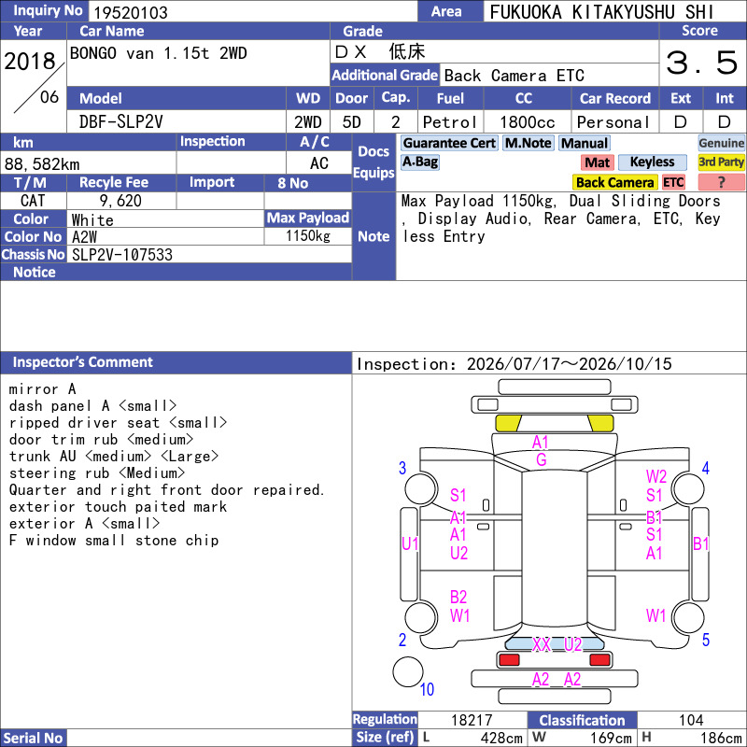The width and height of the screenshot is (747, 747).
Task: Toggle the A.Bag equipment tag
Action: coord(419,162)
